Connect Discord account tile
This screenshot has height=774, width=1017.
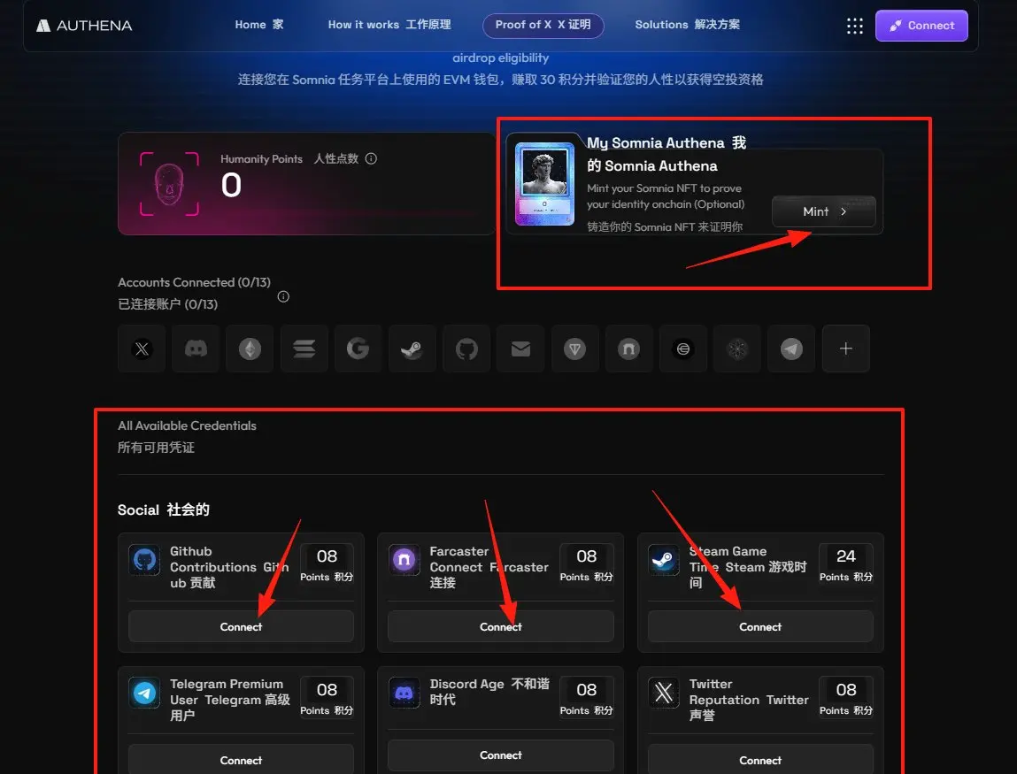click(196, 349)
